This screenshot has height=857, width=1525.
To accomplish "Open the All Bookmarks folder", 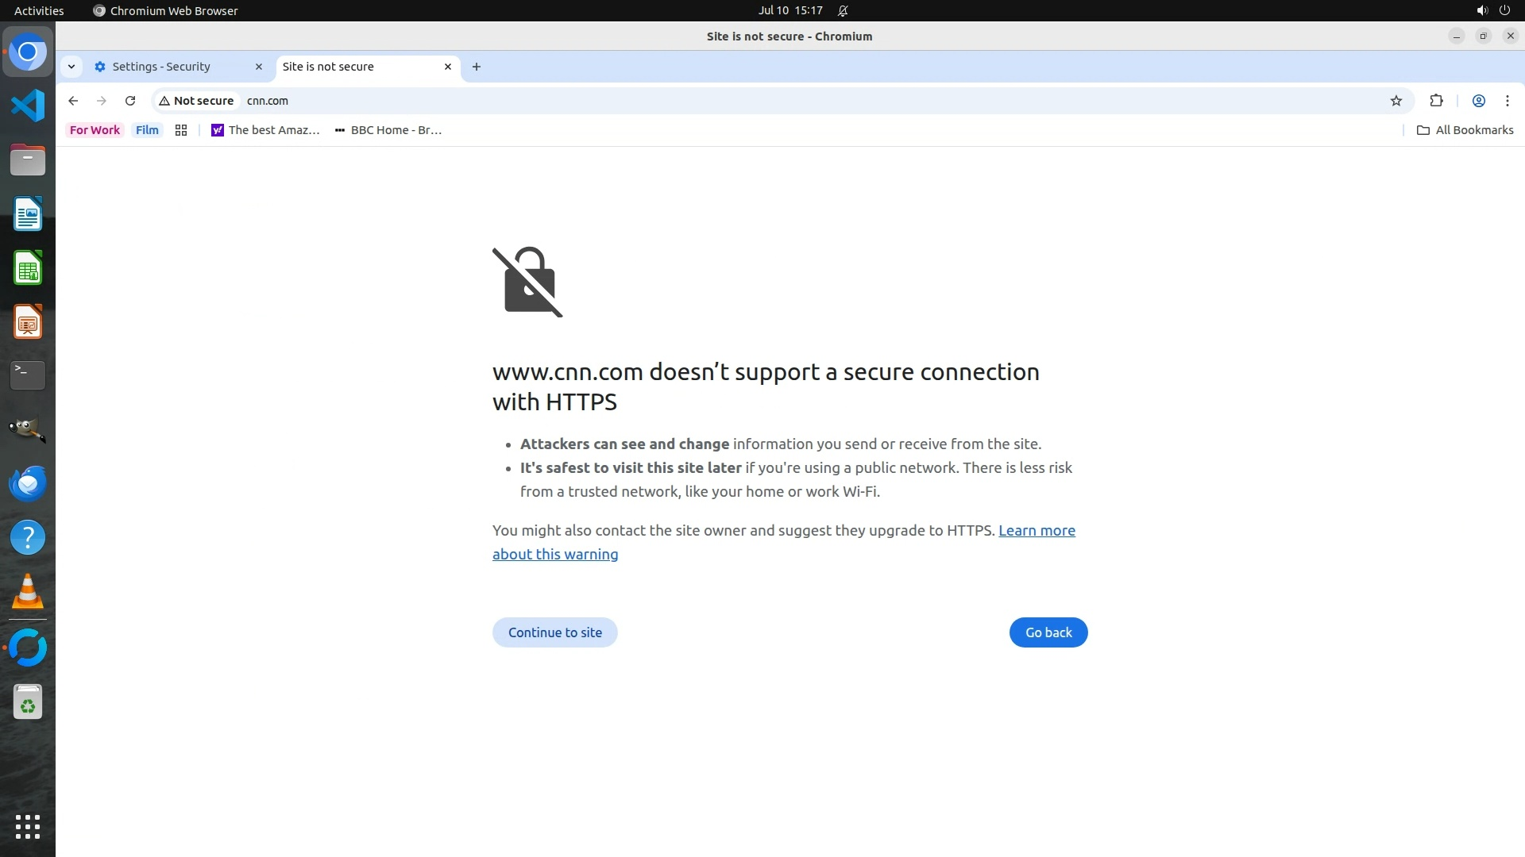I will tap(1465, 130).
